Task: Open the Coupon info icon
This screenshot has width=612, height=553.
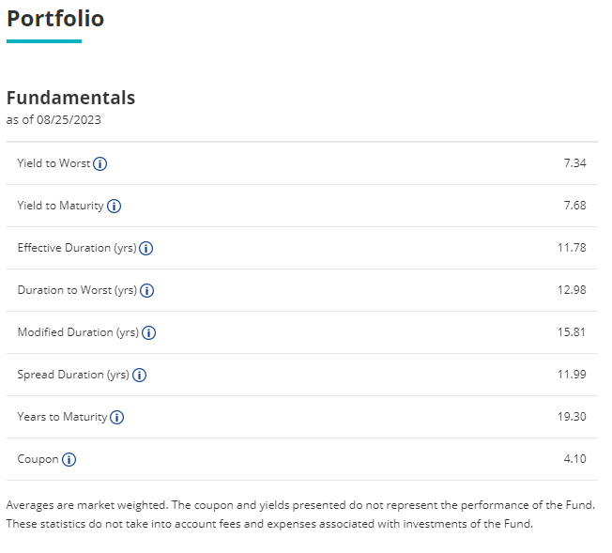Action: 69,460
